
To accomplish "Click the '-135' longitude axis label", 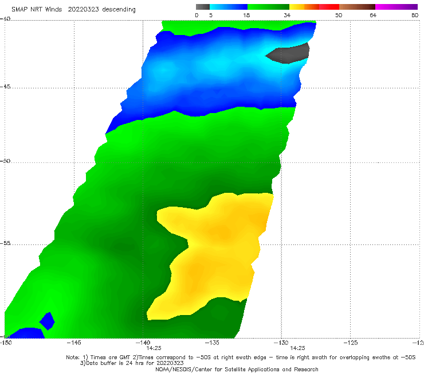I will (212, 343).
